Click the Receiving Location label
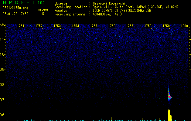 pos(71,7)
